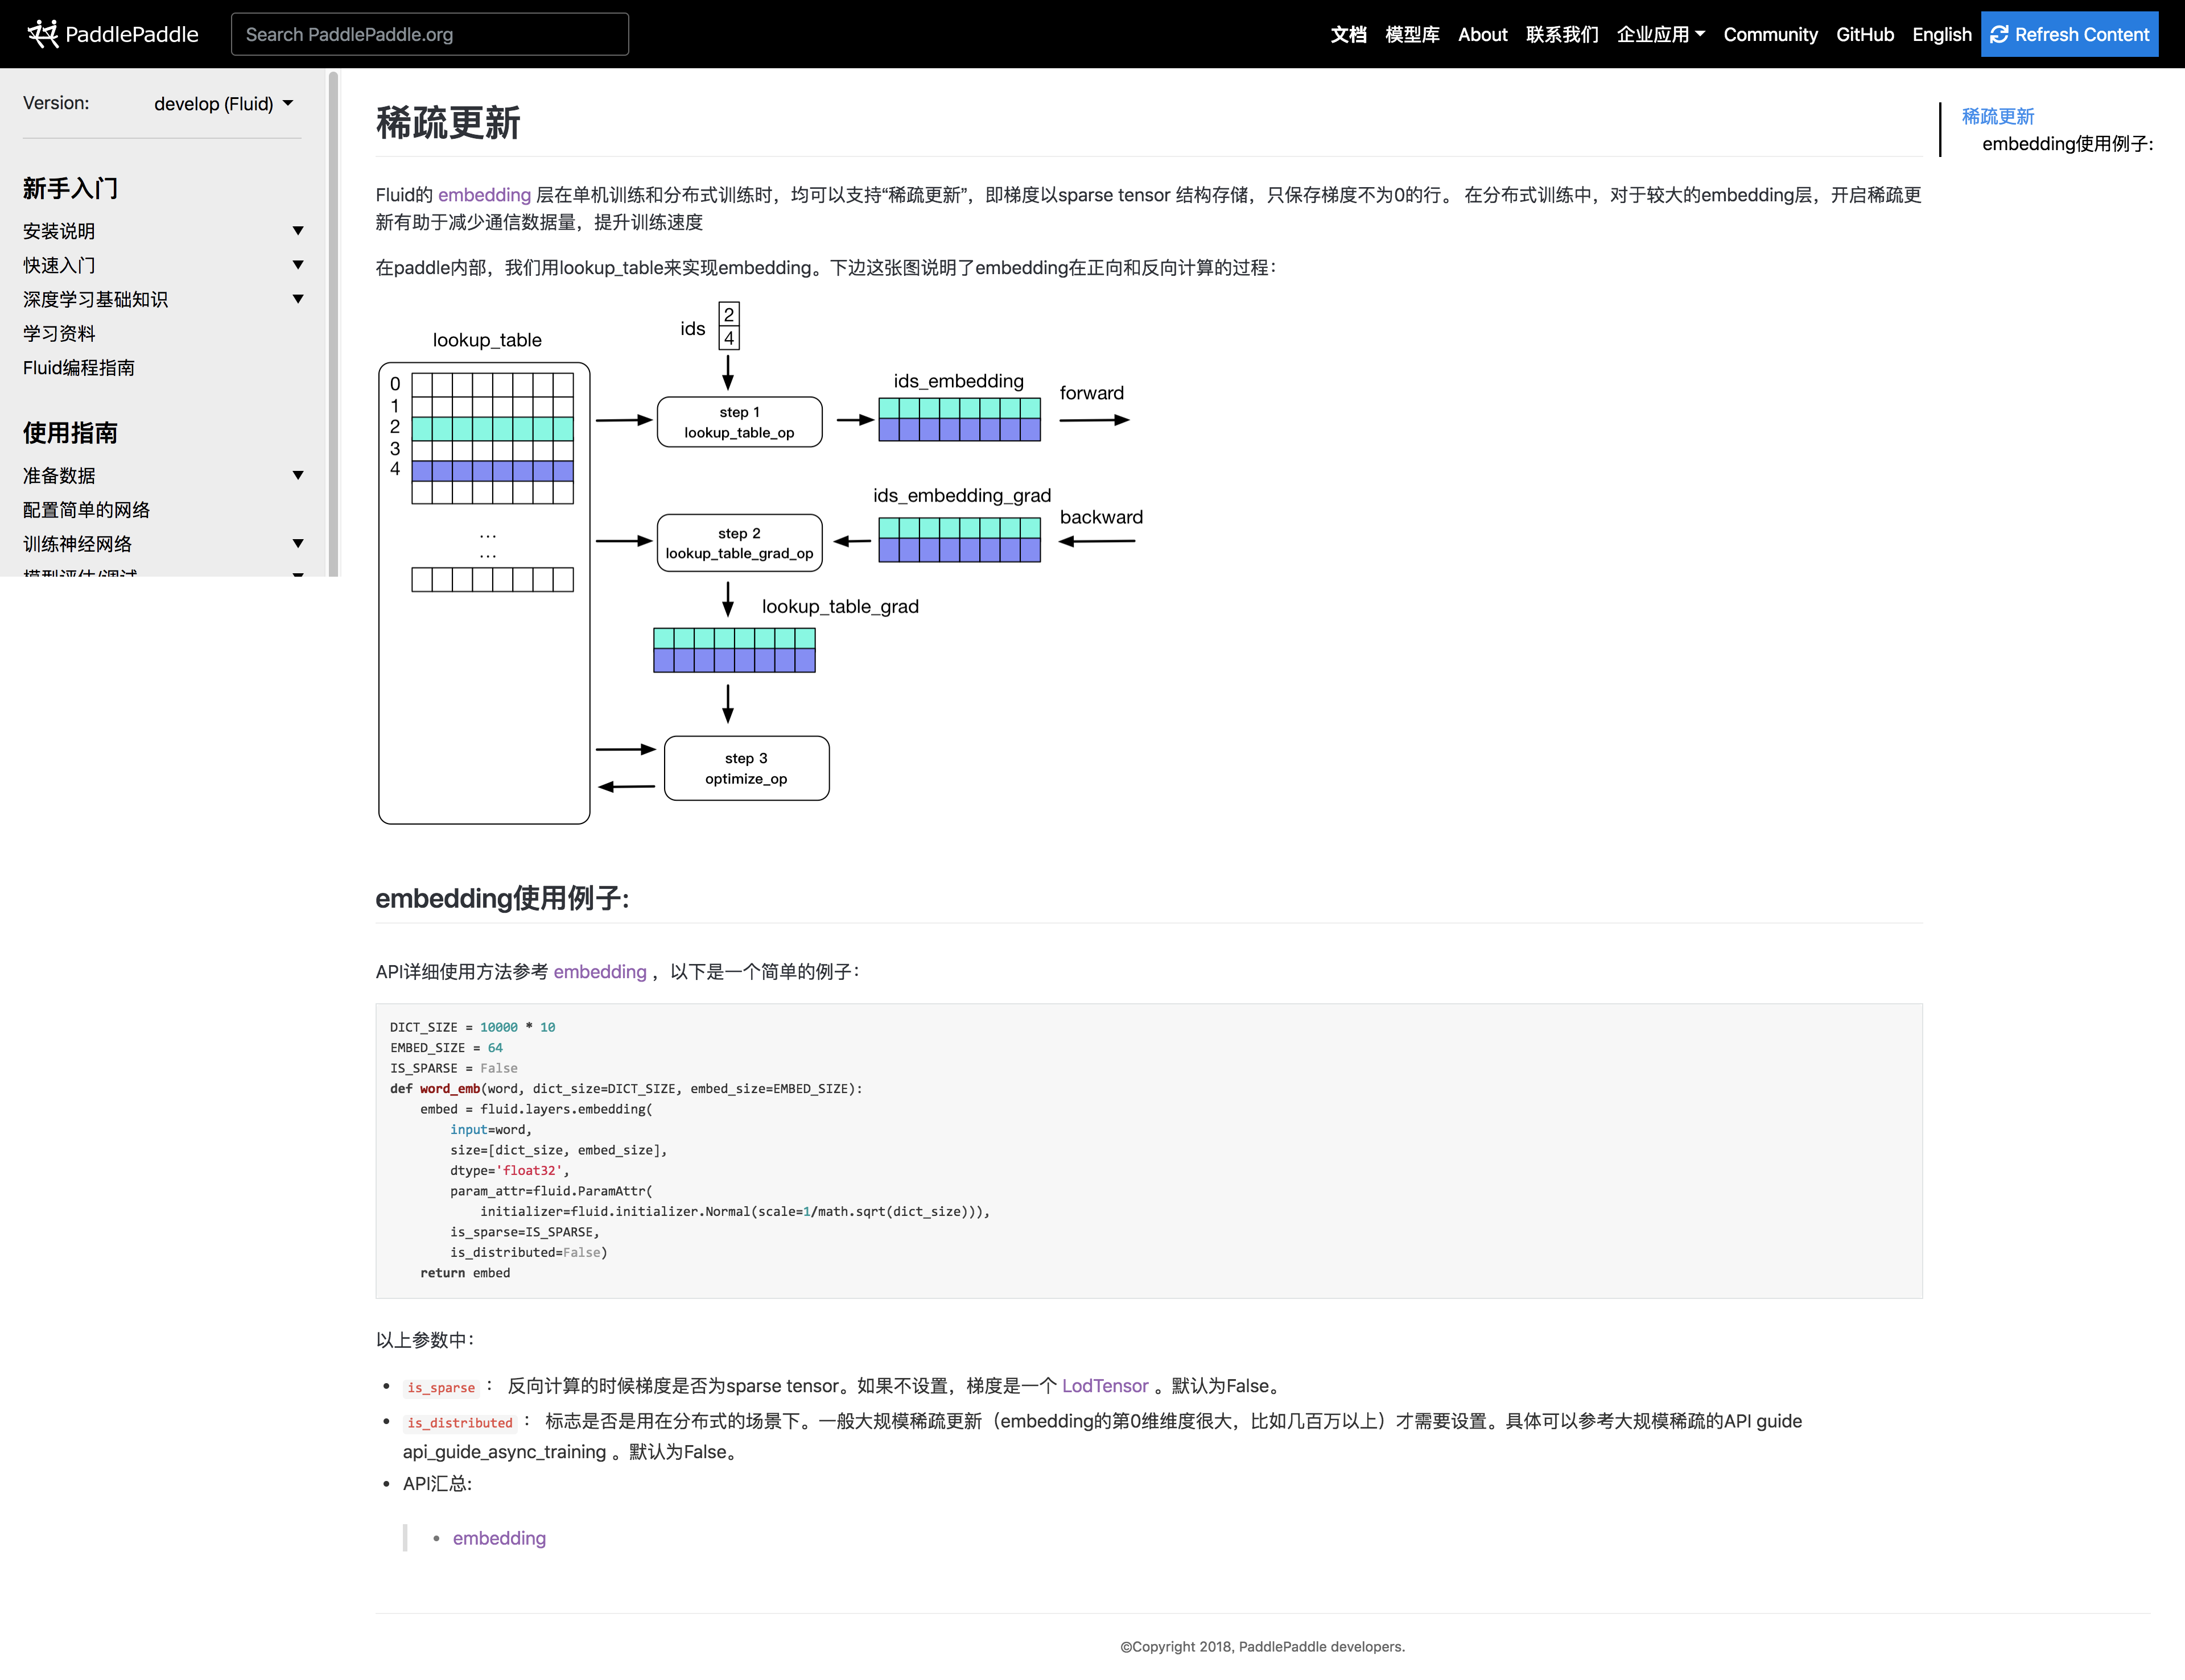The height and width of the screenshot is (1680, 2185).
Task: Open the 文档 menu item
Action: coord(1347,34)
